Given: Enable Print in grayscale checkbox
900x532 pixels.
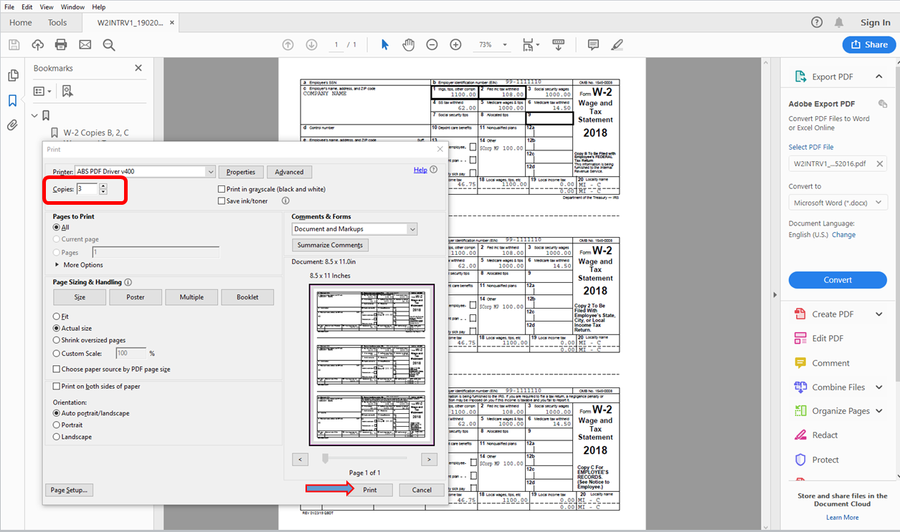Looking at the screenshot, I should coord(222,188).
